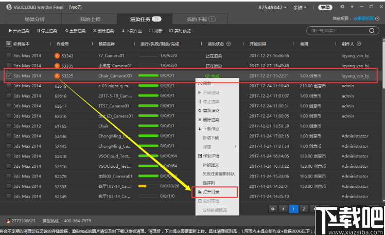This screenshot has height=235, width=385.
Task: Click the 停止渲染 stop render toolbar button
Action: (47, 31)
